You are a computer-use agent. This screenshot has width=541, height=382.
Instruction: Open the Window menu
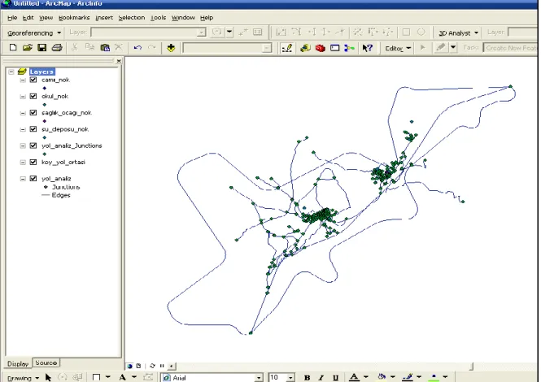click(x=183, y=18)
